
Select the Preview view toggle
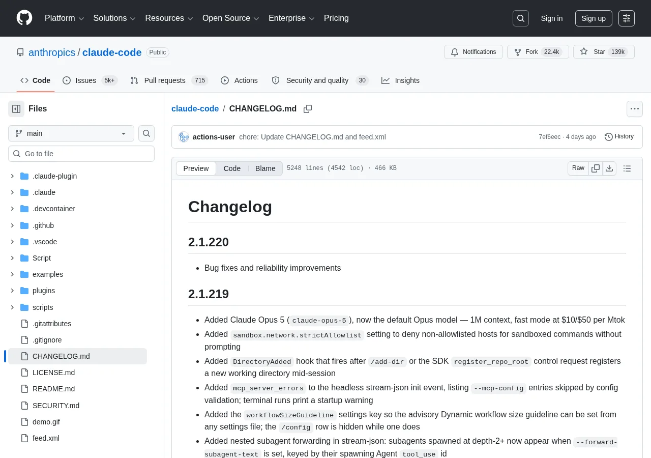tap(196, 168)
